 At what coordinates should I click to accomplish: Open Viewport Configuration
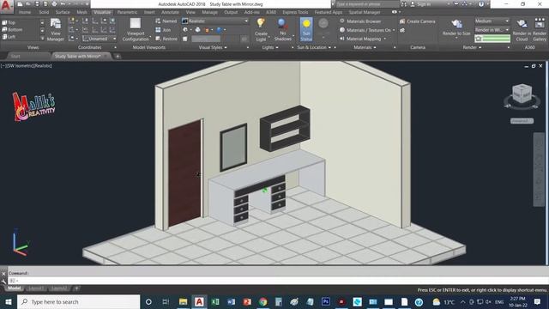(136, 29)
